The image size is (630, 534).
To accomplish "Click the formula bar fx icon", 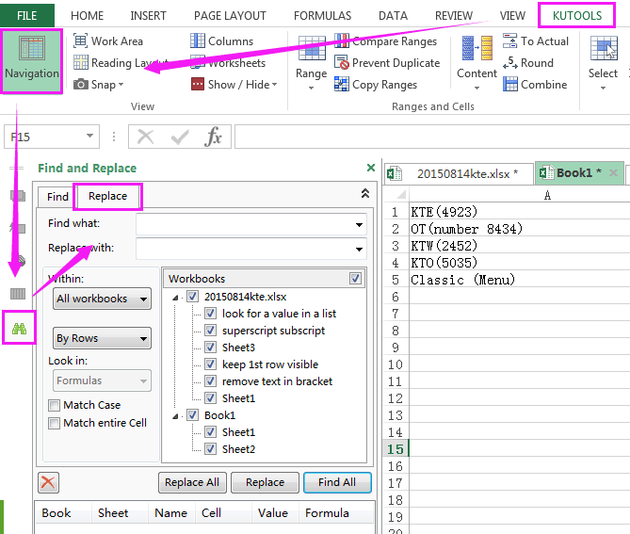I will [x=214, y=138].
